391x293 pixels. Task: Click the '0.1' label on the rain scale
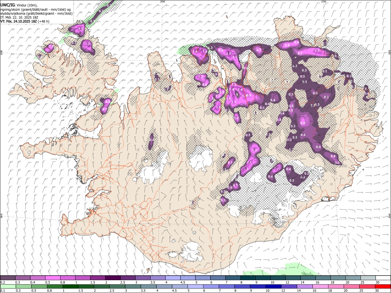click(x=3, y=291)
